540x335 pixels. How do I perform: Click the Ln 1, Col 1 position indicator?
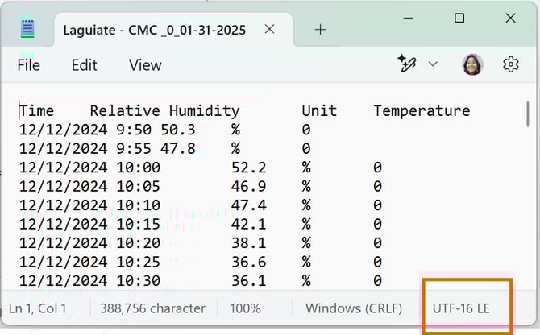click(37, 308)
